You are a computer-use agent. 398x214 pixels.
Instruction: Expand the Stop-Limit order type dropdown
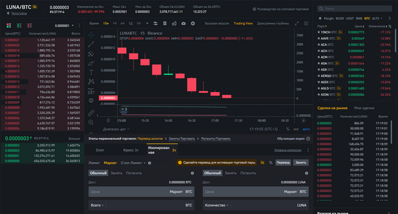(133, 163)
